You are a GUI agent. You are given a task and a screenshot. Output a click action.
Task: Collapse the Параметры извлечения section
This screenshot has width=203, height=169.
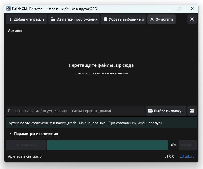click(34, 133)
